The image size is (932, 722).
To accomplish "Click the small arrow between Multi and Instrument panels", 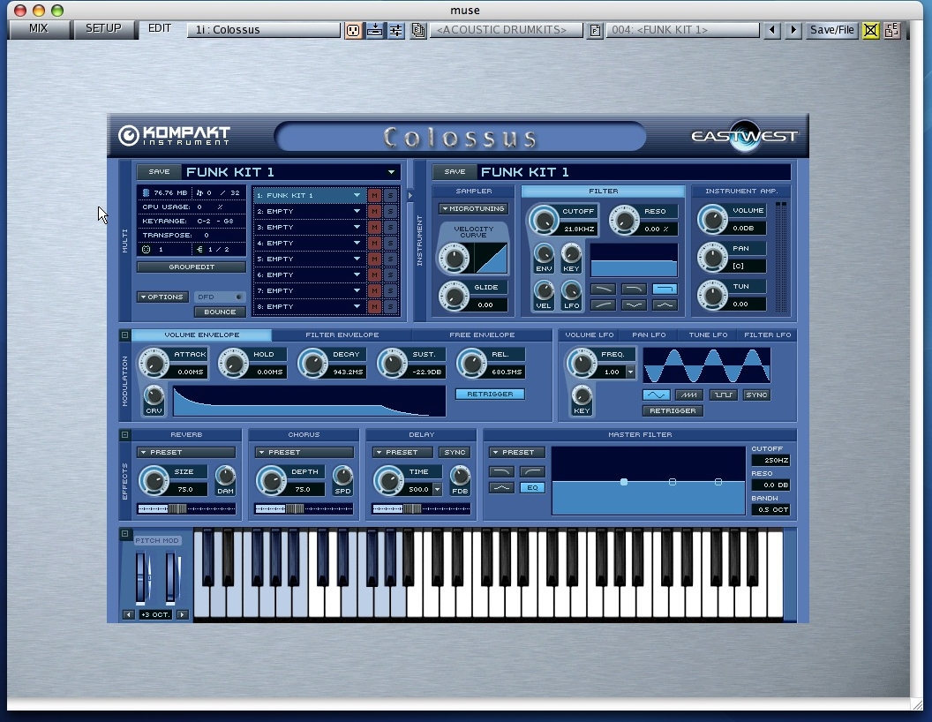I will point(410,195).
